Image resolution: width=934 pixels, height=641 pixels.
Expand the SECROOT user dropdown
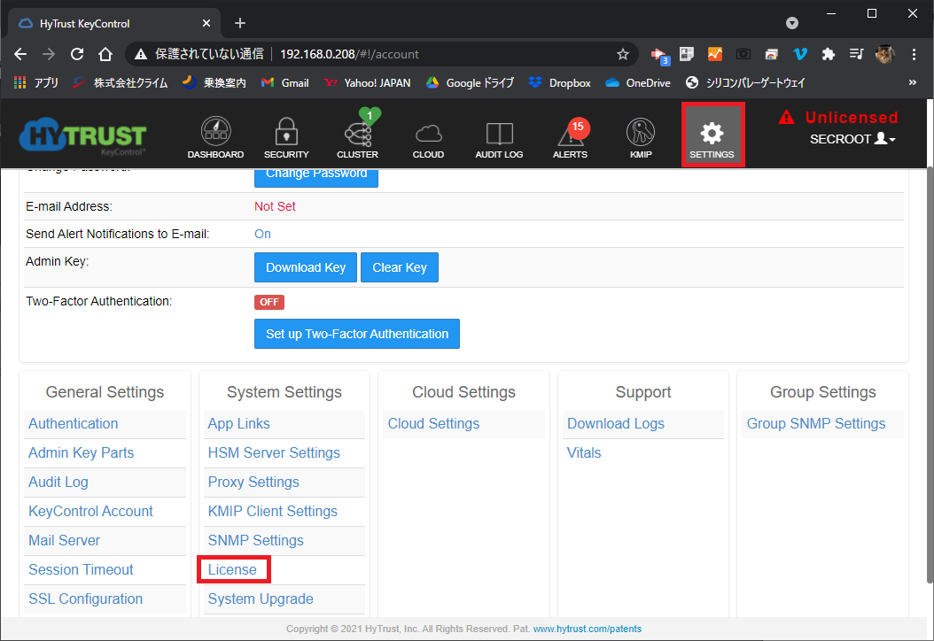click(852, 139)
